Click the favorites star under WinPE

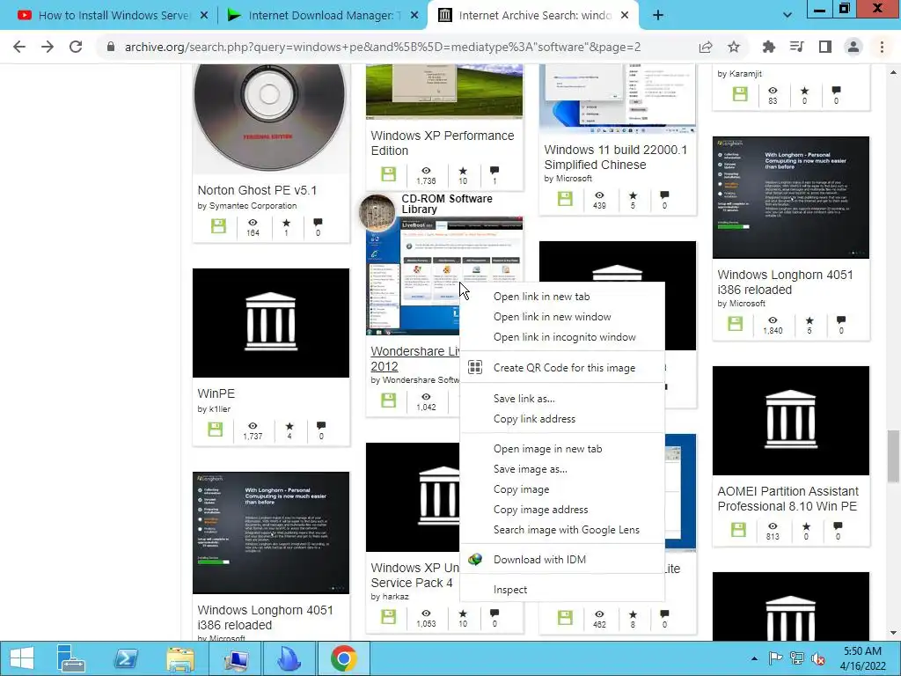289,426
